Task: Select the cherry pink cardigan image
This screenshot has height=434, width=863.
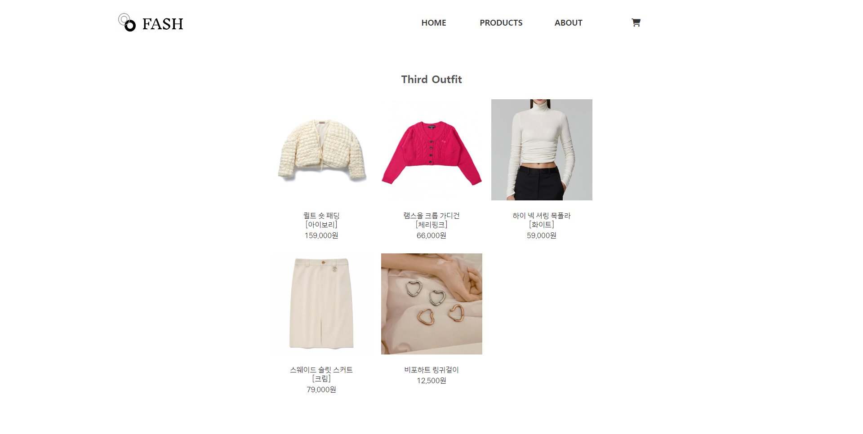Action: click(431, 150)
